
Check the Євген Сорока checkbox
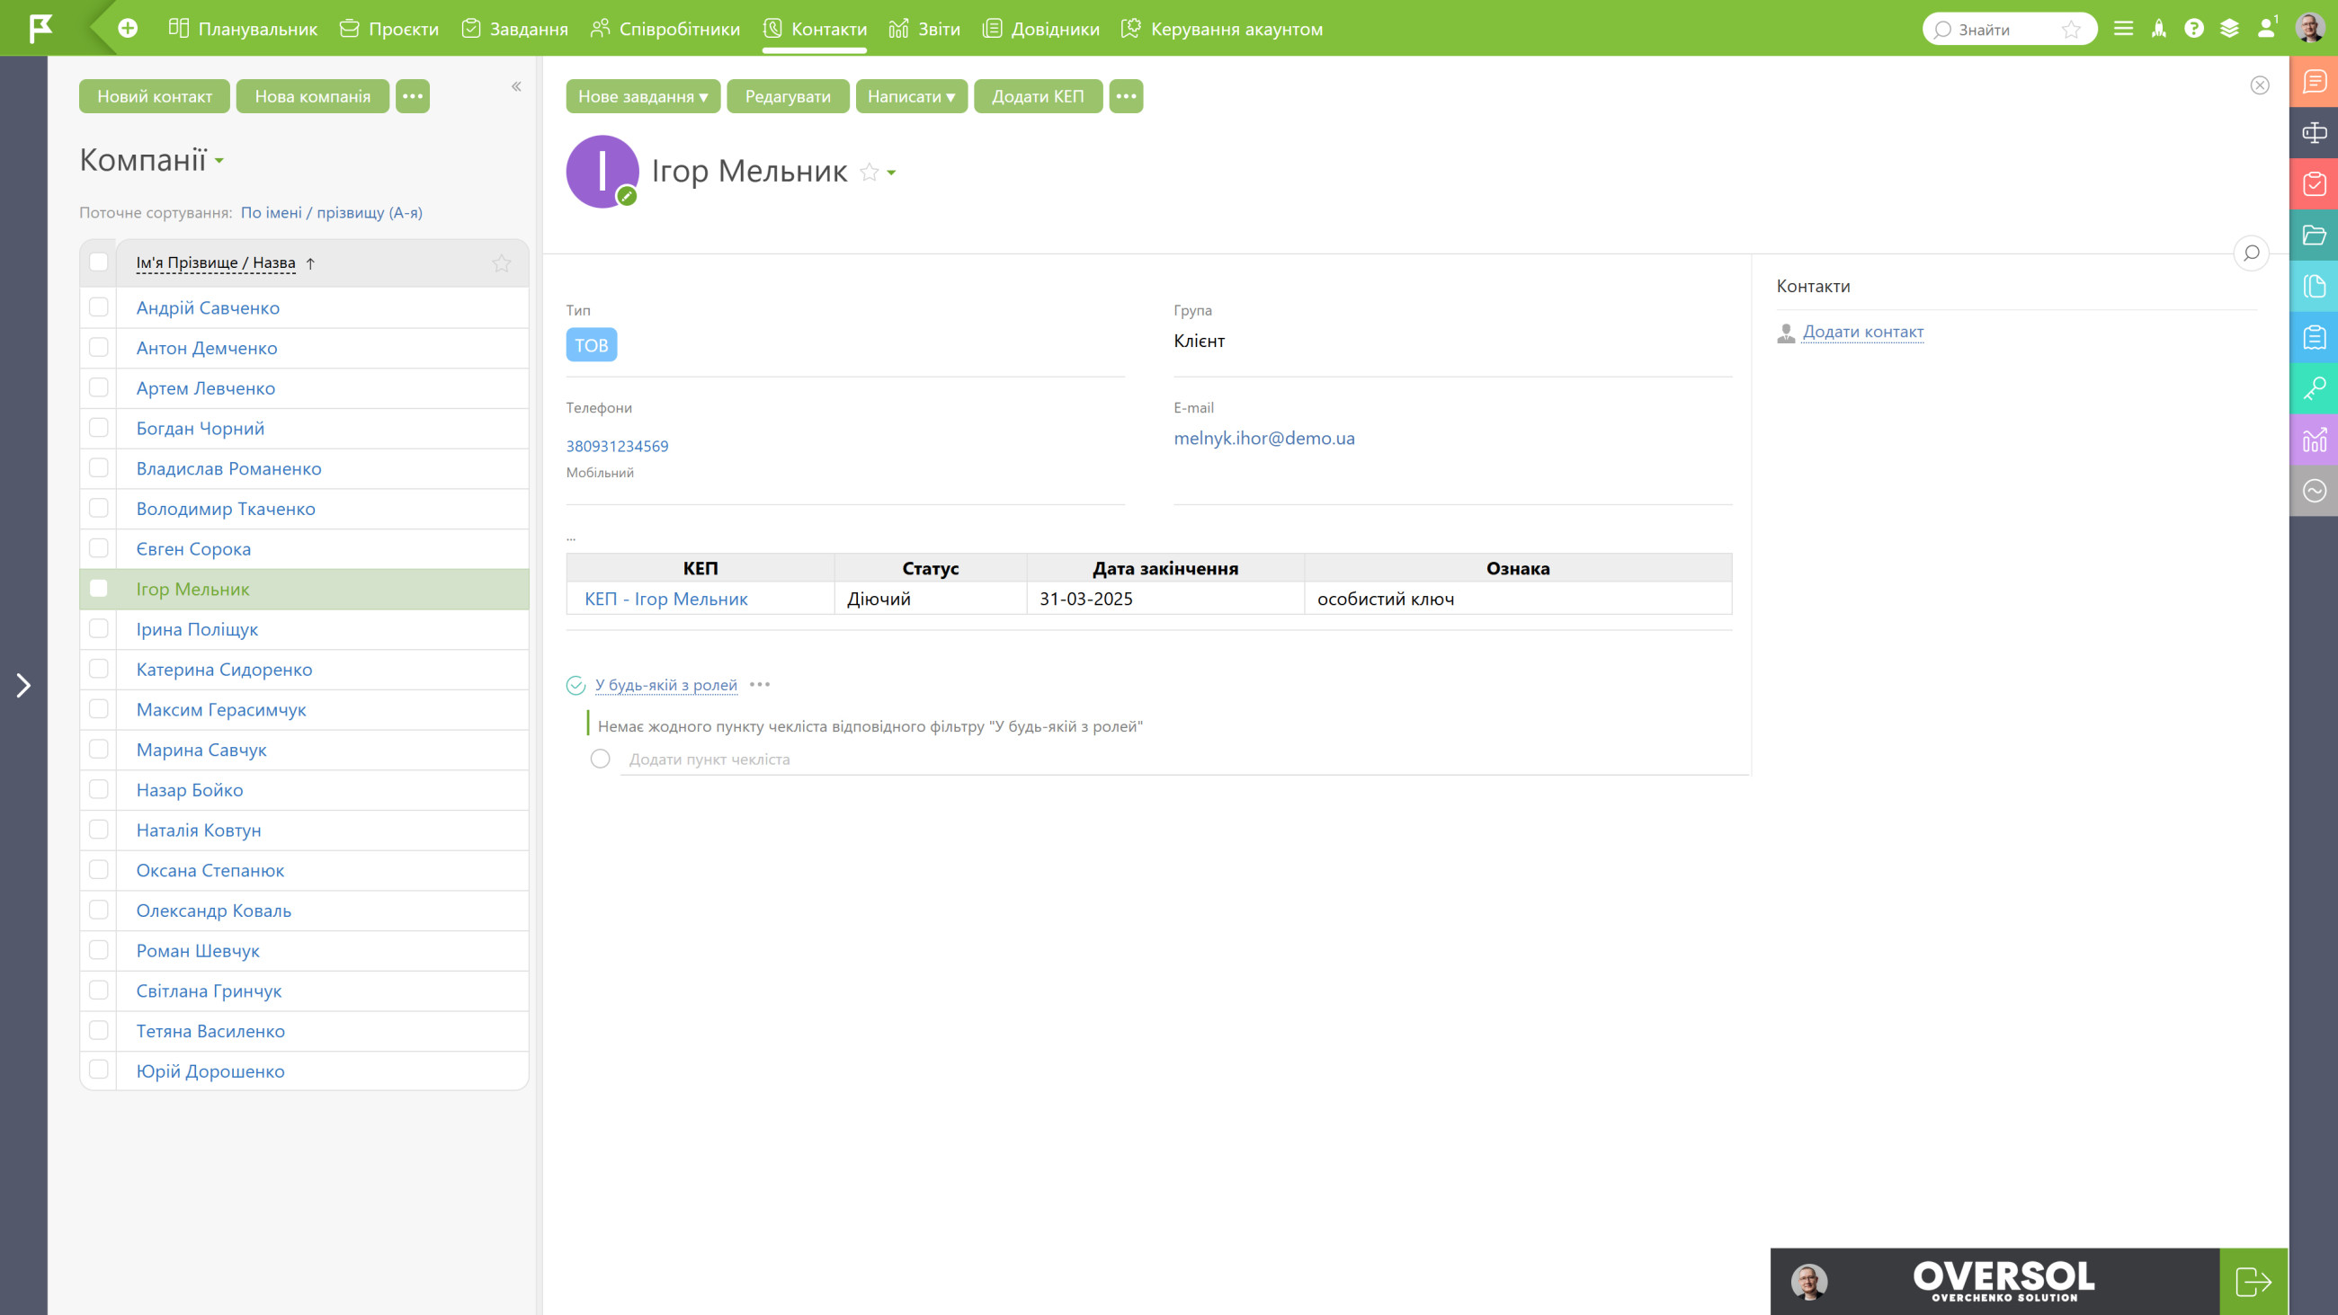[x=99, y=548]
